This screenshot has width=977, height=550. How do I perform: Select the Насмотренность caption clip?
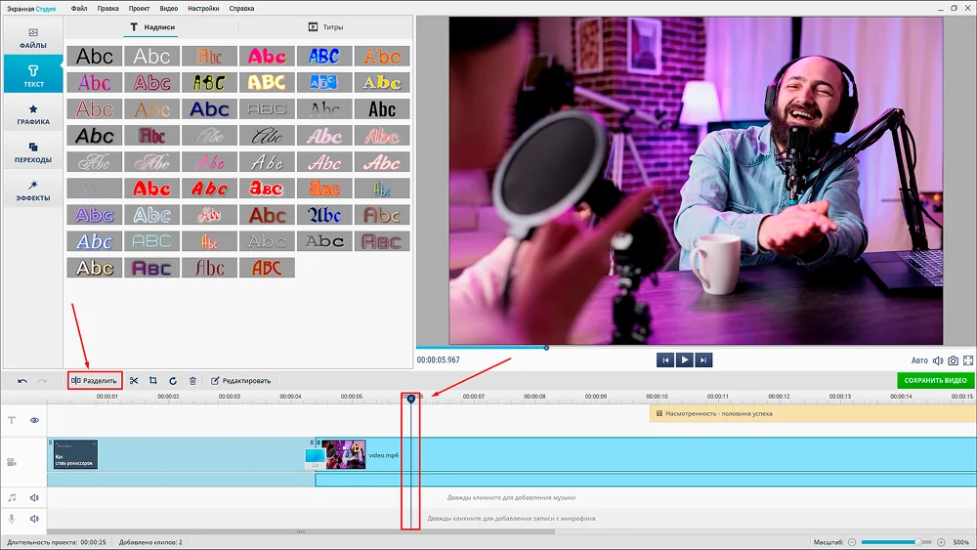click(813, 413)
